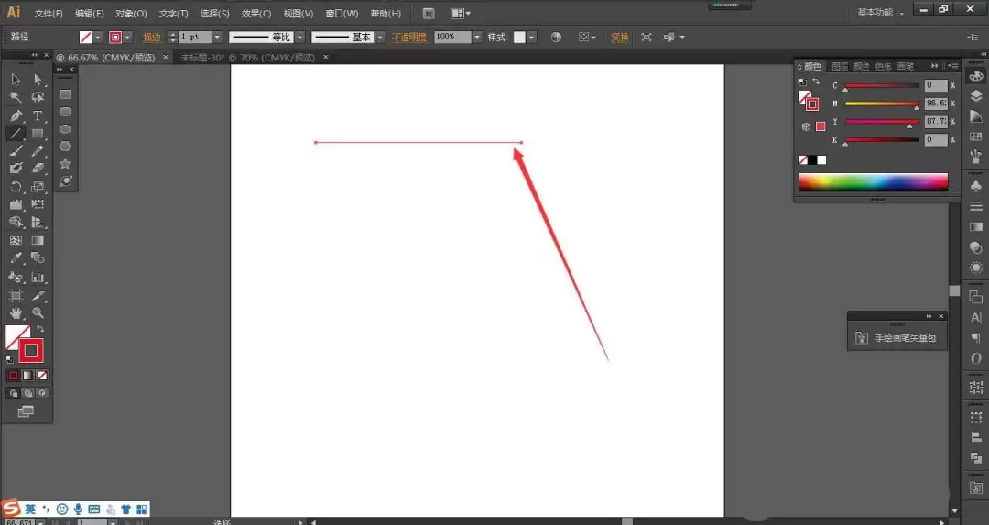Pick the Star tool in flyout panel
This screenshot has height=525, width=989.
(65, 164)
